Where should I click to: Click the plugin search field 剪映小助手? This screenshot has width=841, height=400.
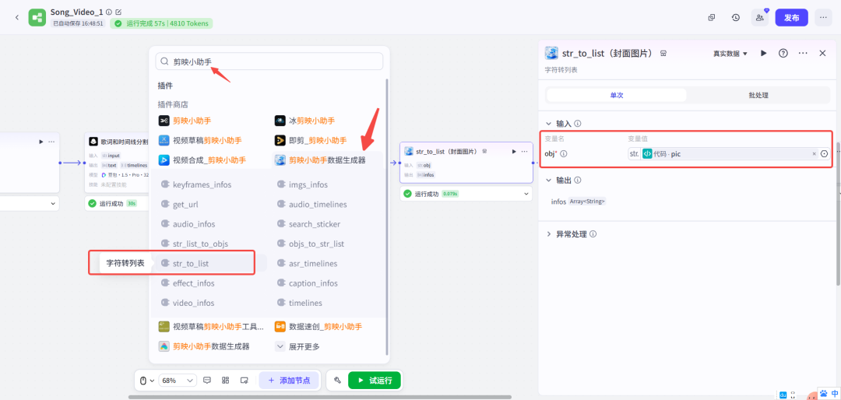pos(269,61)
